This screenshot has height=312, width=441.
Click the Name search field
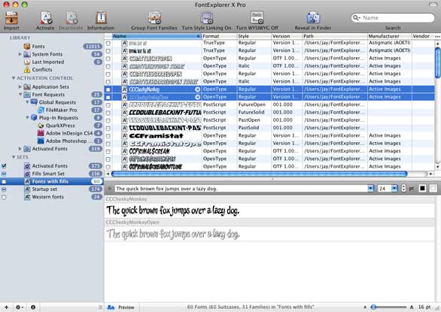[393, 18]
